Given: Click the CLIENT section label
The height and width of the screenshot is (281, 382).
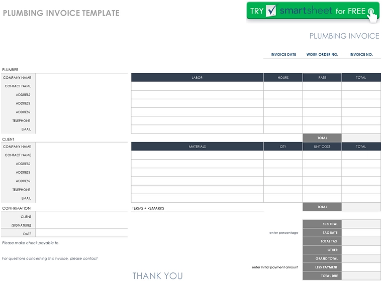Looking at the screenshot, I should pos(8,139).
